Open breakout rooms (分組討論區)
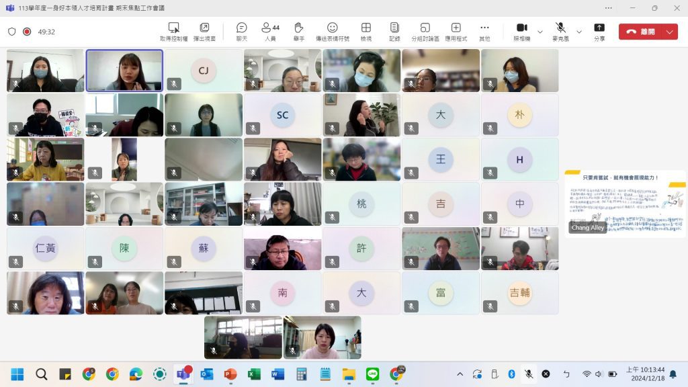This screenshot has width=688, height=387. click(425, 31)
